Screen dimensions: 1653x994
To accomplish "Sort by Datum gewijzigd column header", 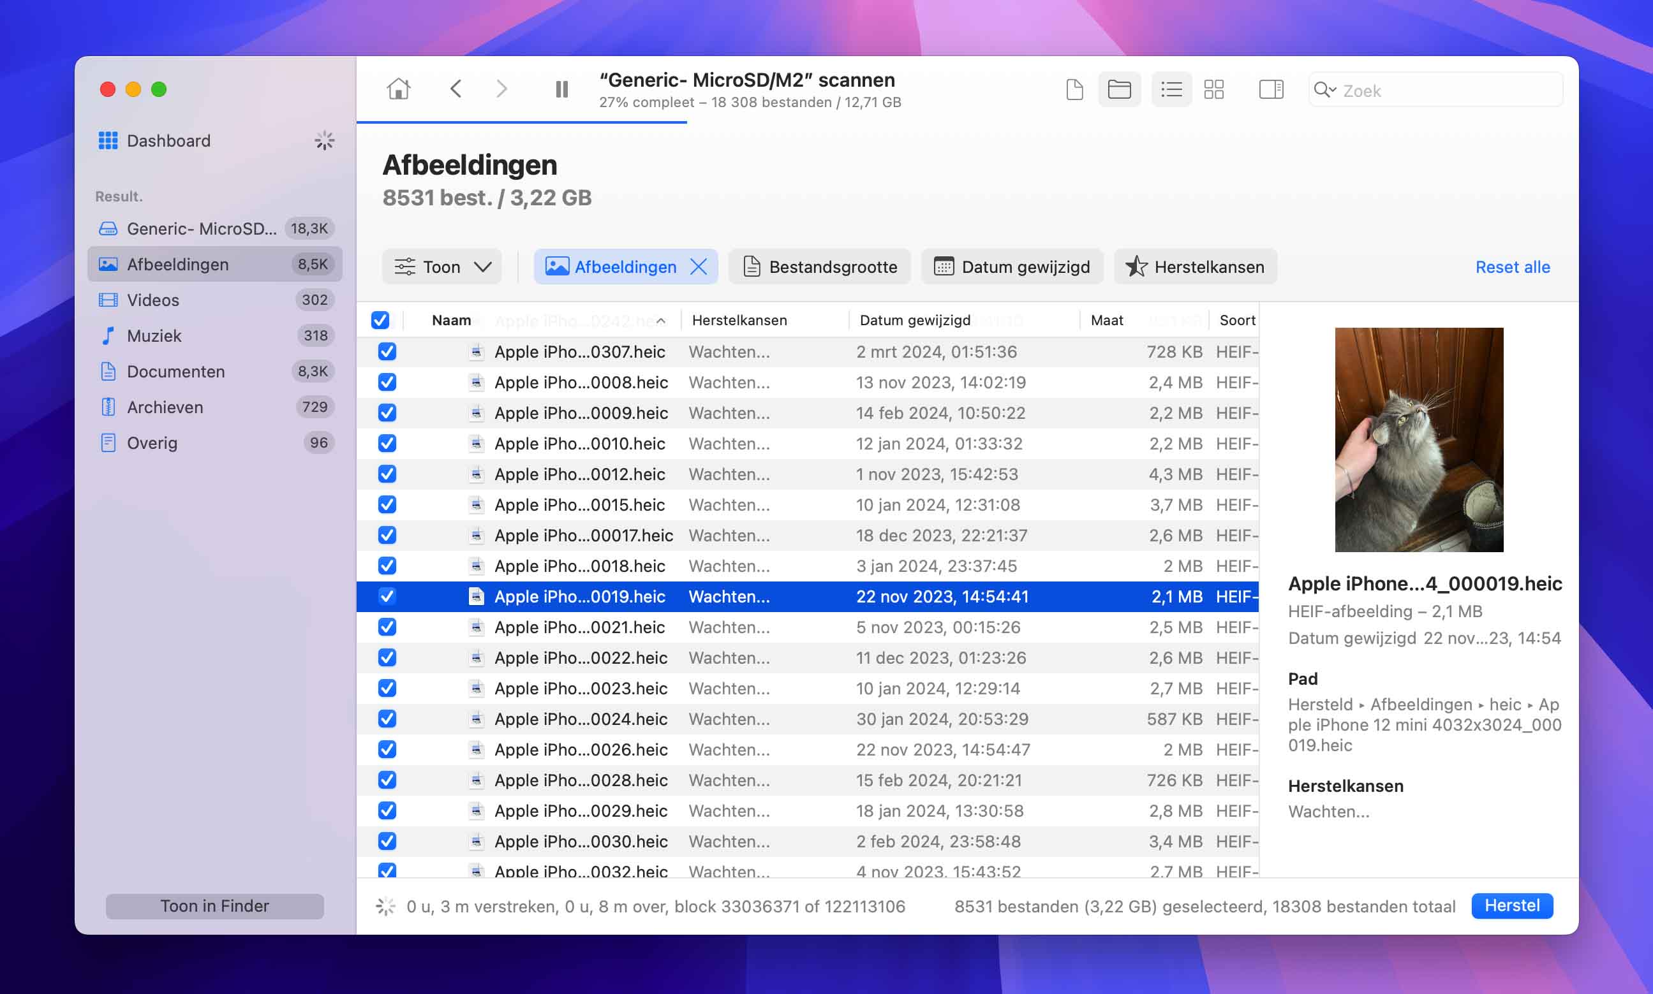I will (x=915, y=320).
